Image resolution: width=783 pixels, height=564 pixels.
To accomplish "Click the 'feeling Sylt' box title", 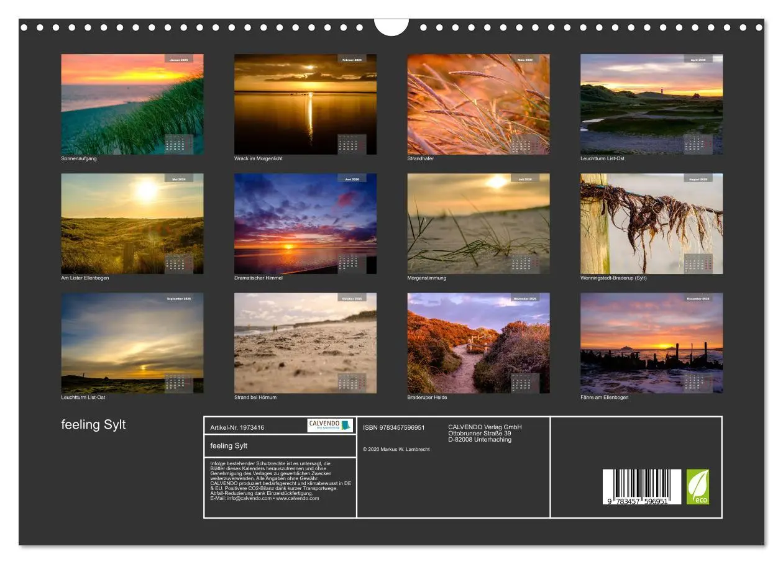I will 229,445.
